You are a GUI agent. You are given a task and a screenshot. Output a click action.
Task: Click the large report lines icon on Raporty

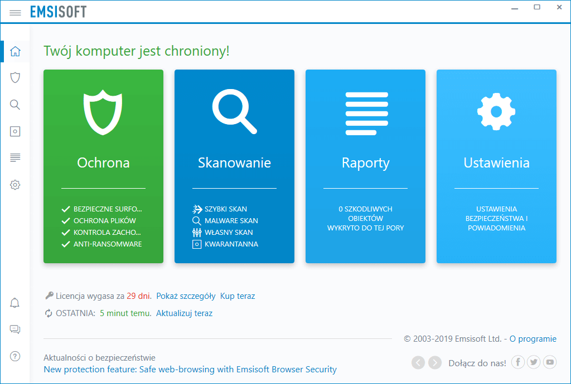(x=367, y=114)
